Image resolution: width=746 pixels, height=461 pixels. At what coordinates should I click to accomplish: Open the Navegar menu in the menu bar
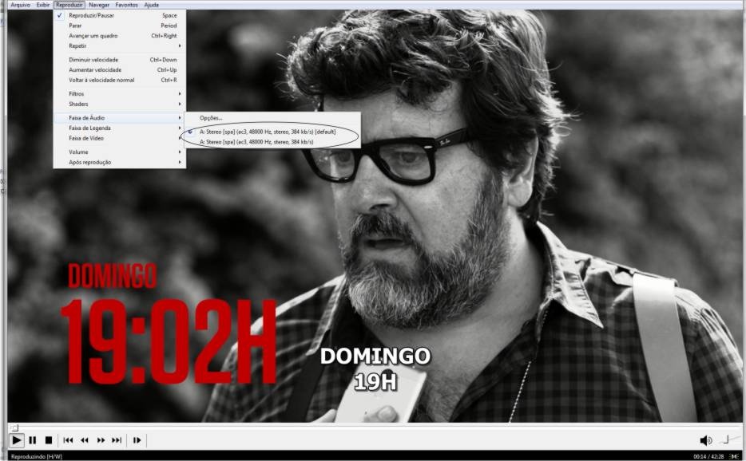[x=99, y=5]
